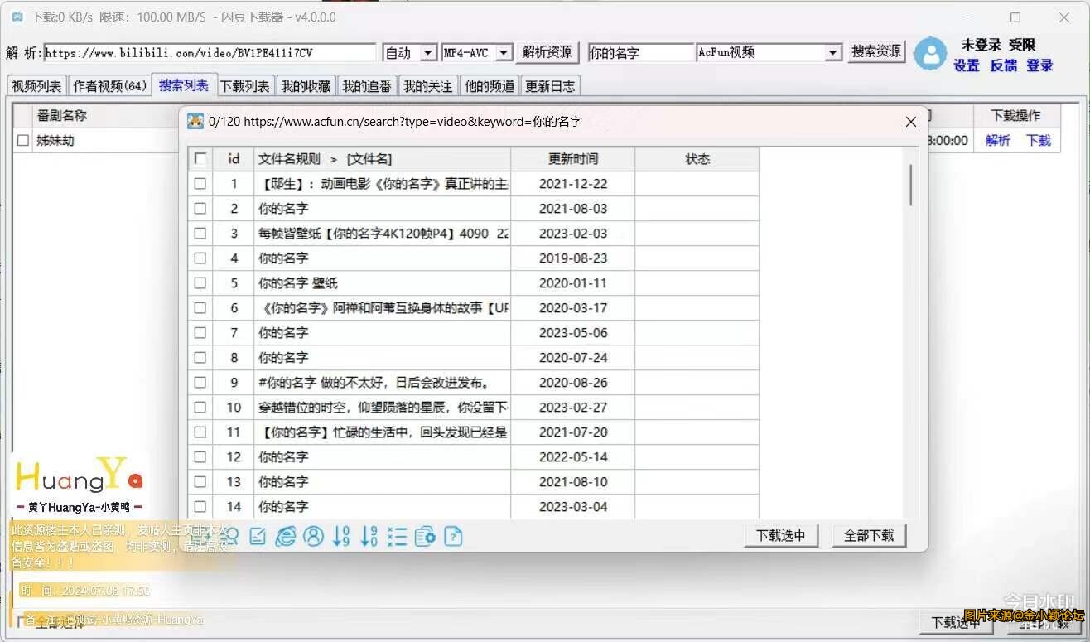Switch to the 我的追番 tab
Viewport: 1090px width, 642px height.
[367, 85]
